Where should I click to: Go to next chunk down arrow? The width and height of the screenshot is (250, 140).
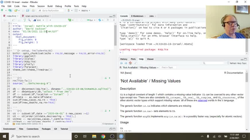[81, 20]
